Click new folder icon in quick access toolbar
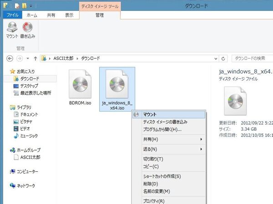This screenshot has height=204, width=273. tap(24, 6)
